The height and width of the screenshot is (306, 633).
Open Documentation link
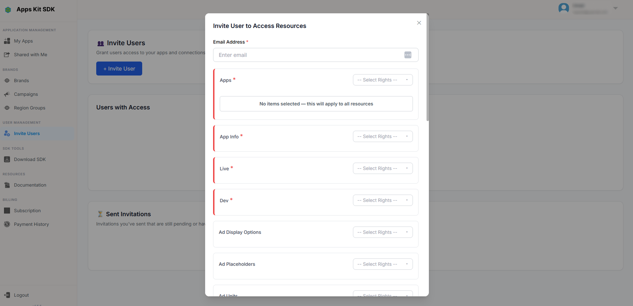30,185
